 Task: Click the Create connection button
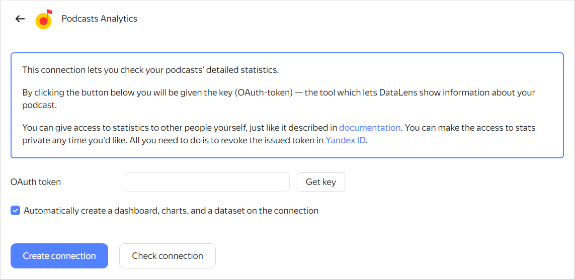(59, 256)
